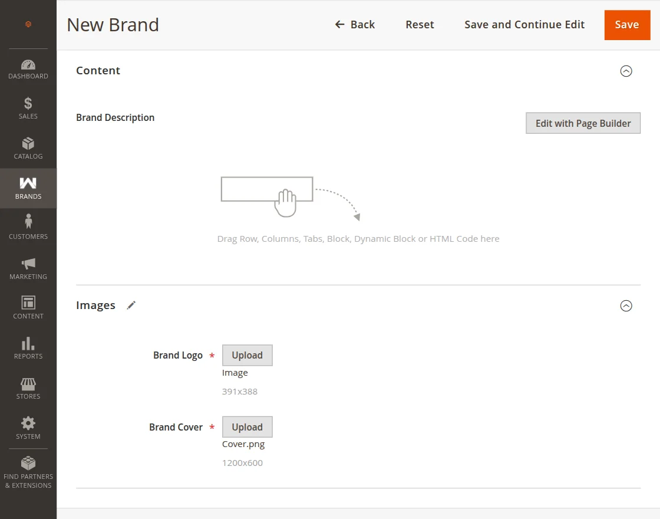660x519 pixels.
Task: Click the orange Save button
Action: [627, 25]
